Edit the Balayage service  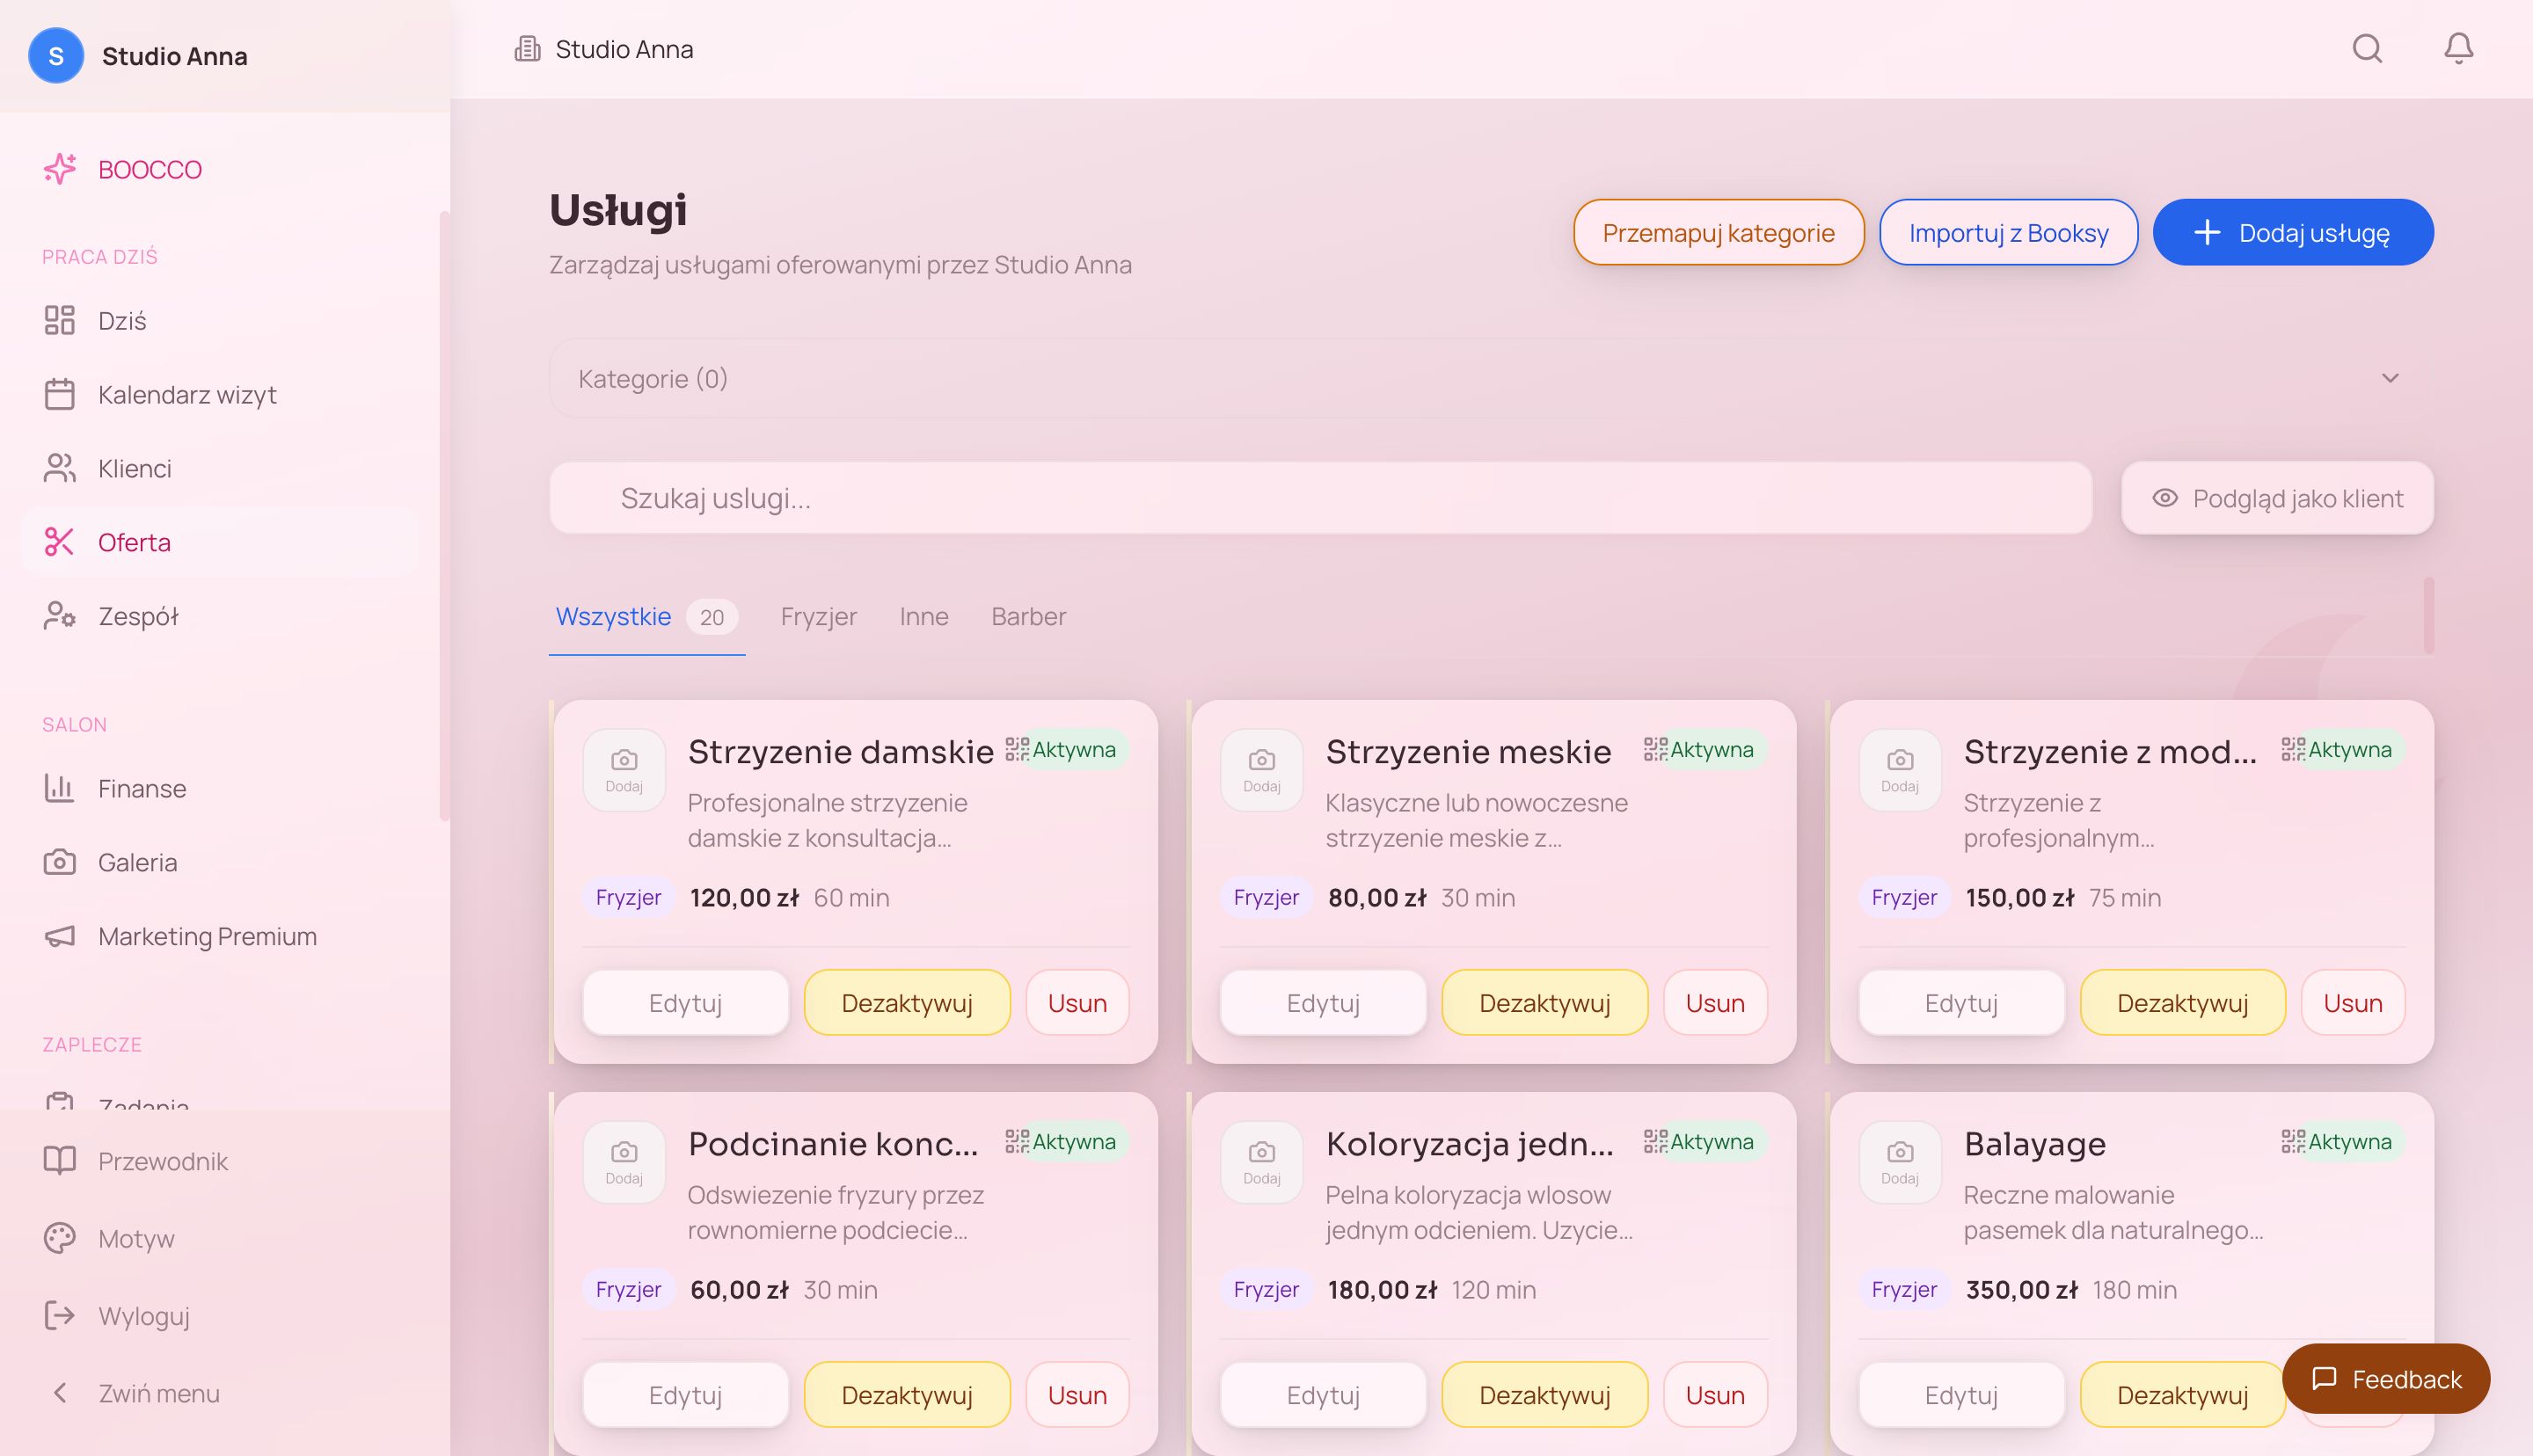click(x=1961, y=1394)
